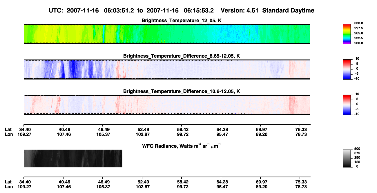377x193 pixels.
Task: Click the '265.0' color scale label
Action: click(359, 33)
